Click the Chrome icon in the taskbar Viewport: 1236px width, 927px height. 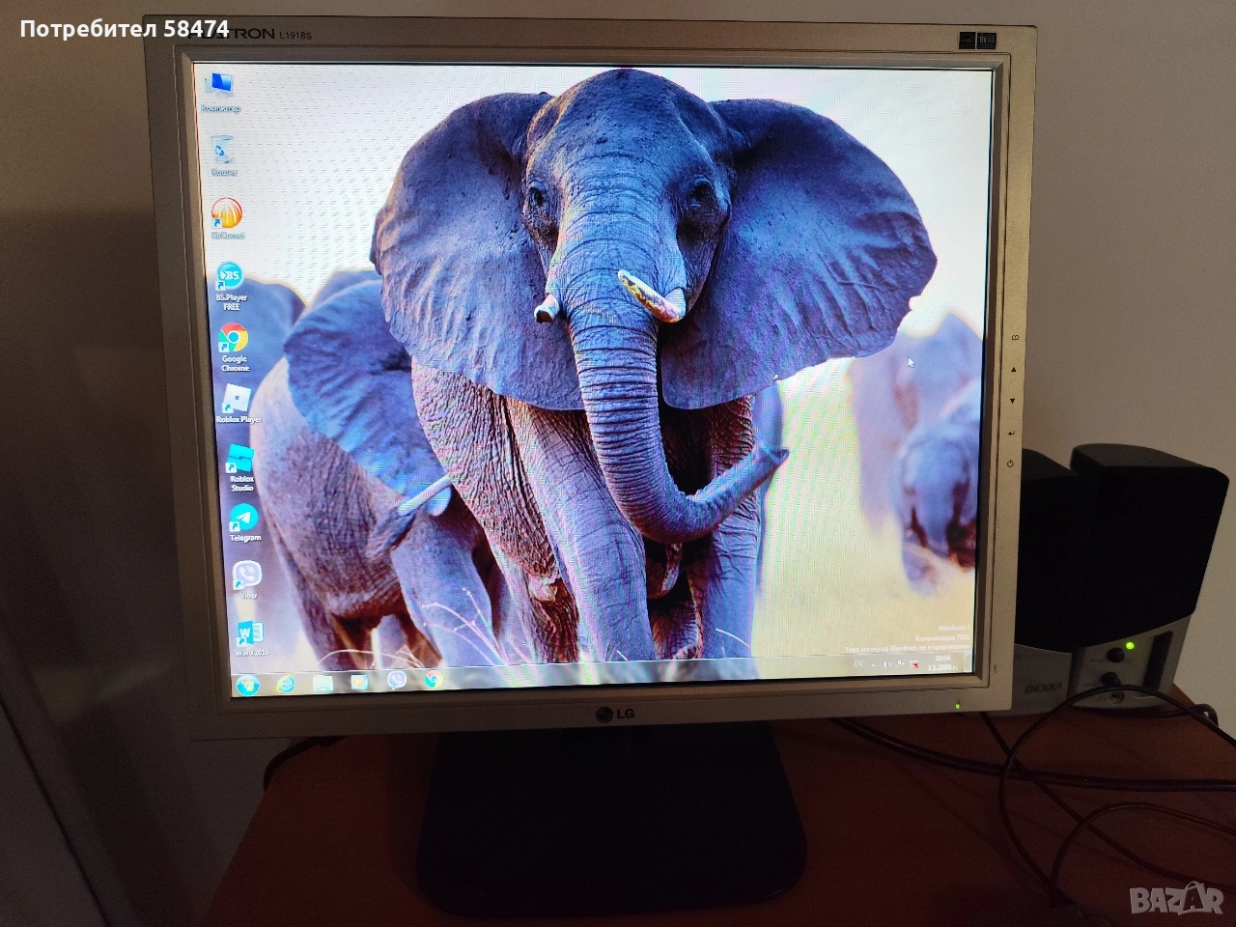click(434, 680)
